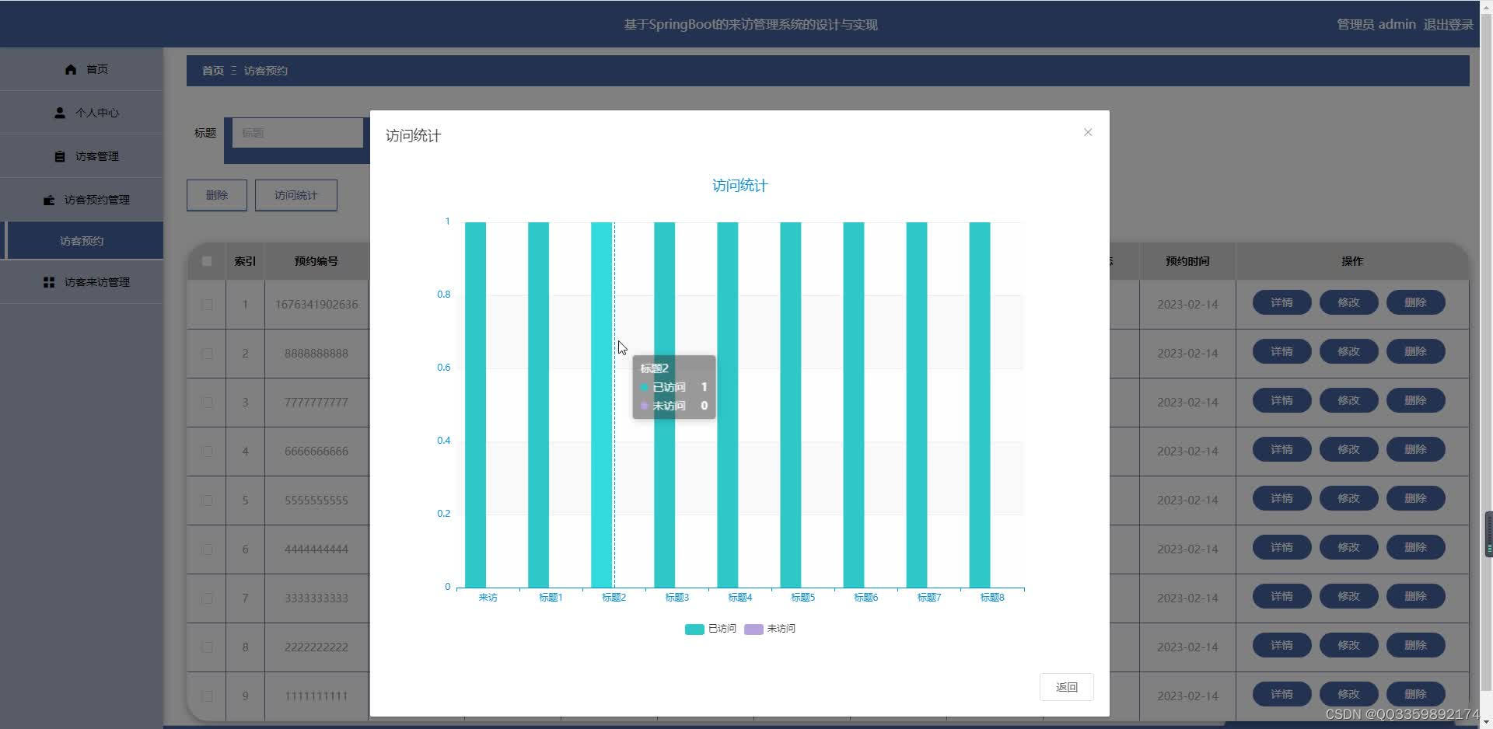Image resolution: width=1493 pixels, height=729 pixels.
Task: Click 详情 for row 3333333333
Action: point(1281,596)
